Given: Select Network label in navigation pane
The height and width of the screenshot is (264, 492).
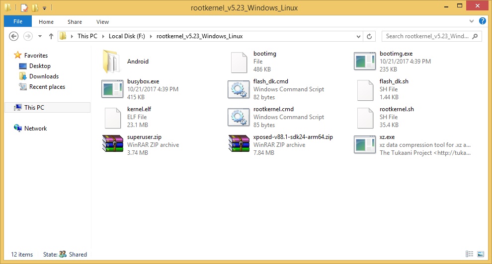Looking at the screenshot, I should pyautogui.click(x=35, y=129).
